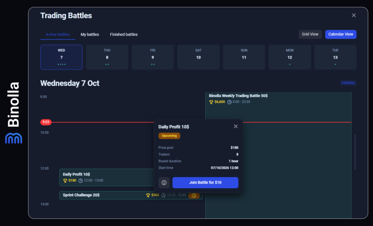Click the Wednesday 7 Oct heading
Image resolution: width=373 pixels, height=226 pixels.
[x=70, y=83]
